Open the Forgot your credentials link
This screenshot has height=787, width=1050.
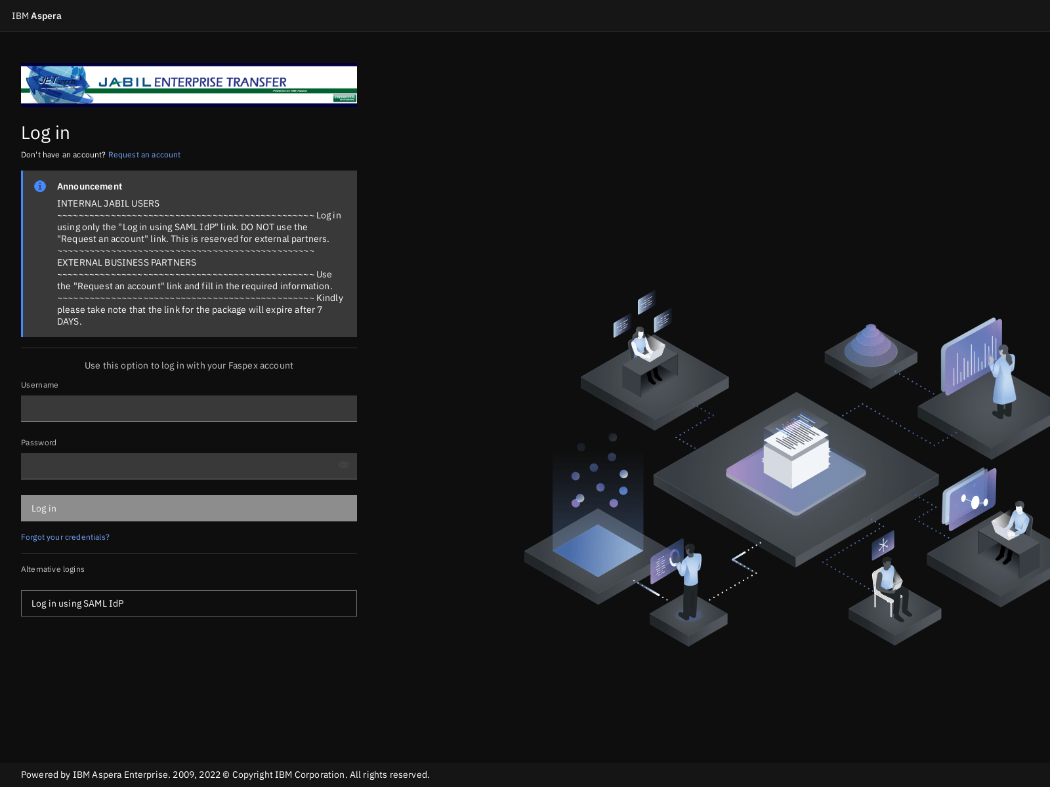[x=65, y=537]
